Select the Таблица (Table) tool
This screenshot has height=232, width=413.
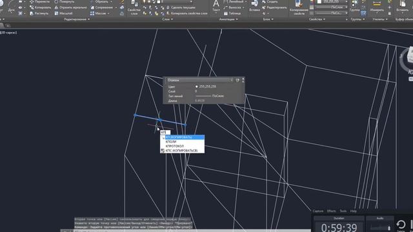(x=232, y=13)
